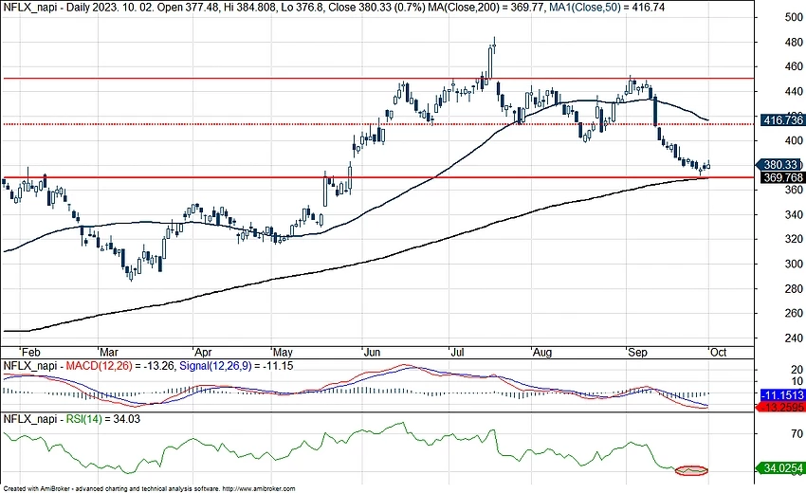Click the 320 price axis label
806x493 pixels.
point(794,239)
